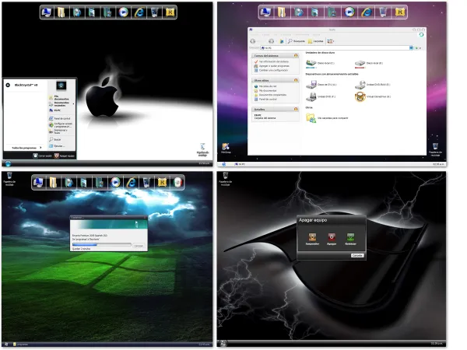The height and width of the screenshot is (350, 467).
Task: Collapse Detalles panel in Mi PC
Action: (x=296, y=109)
